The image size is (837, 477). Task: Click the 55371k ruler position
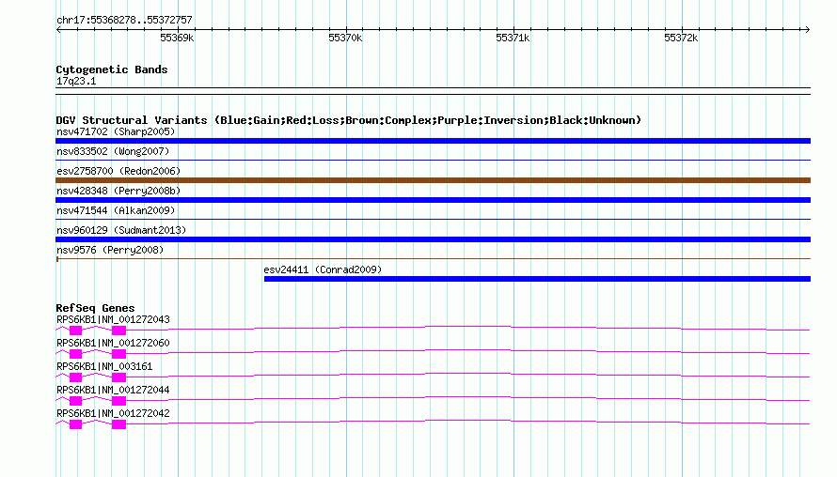point(513,38)
